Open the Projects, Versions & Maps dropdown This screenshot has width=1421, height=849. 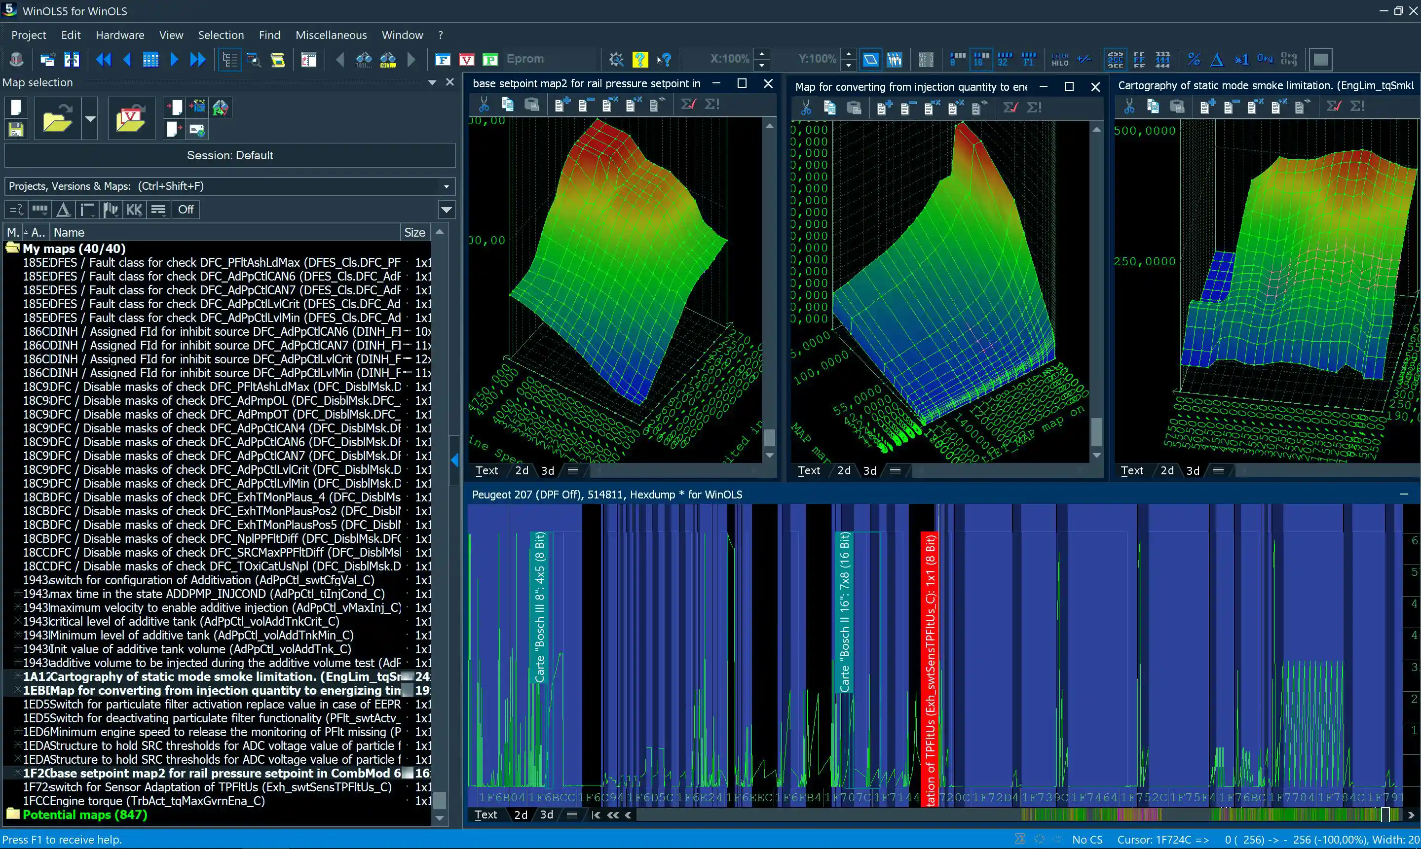[x=446, y=186]
